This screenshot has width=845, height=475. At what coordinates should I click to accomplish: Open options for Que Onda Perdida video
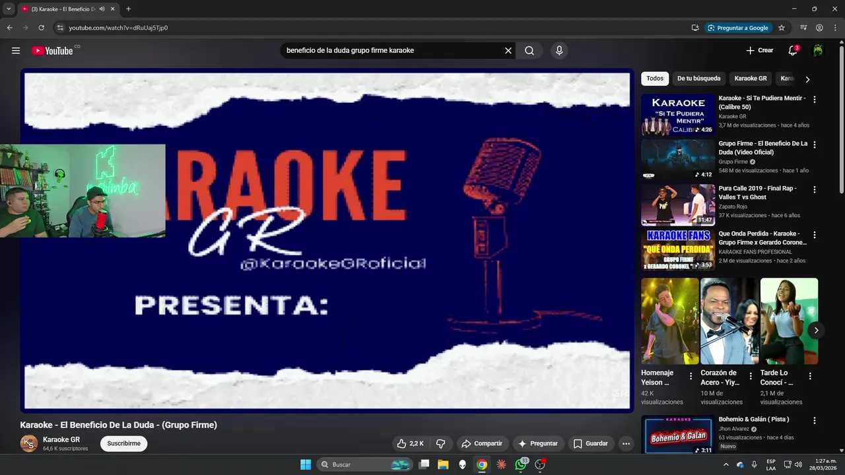815,235
